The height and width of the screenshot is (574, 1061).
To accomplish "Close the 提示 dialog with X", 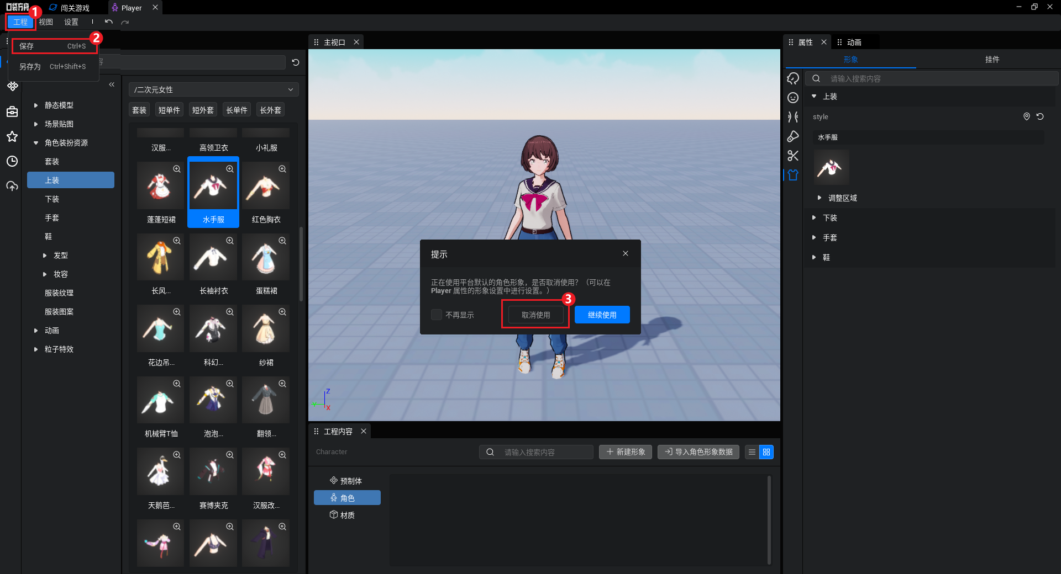I will 626,253.
